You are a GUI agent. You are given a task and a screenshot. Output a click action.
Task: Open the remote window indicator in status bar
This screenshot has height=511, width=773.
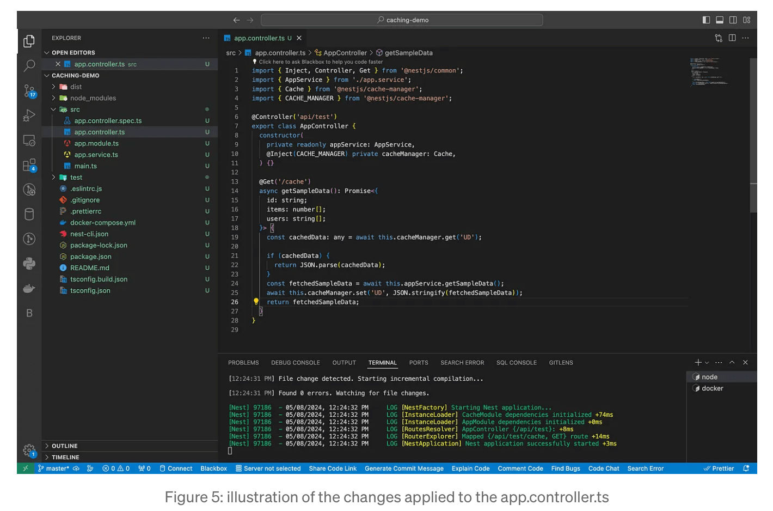pyautogui.click(x=25, y=469)
